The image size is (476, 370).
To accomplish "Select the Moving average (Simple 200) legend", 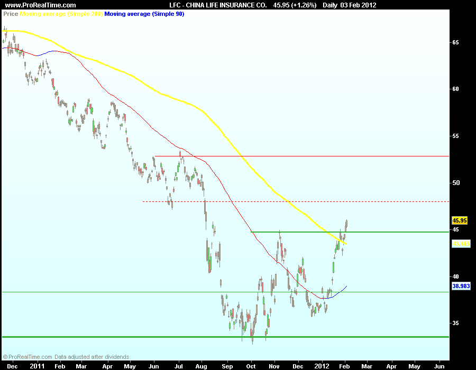I will coord(61,14).
